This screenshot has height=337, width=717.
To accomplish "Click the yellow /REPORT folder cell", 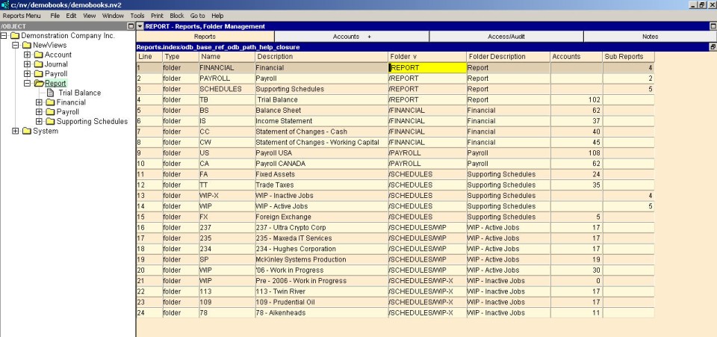I will pos(426,67).
